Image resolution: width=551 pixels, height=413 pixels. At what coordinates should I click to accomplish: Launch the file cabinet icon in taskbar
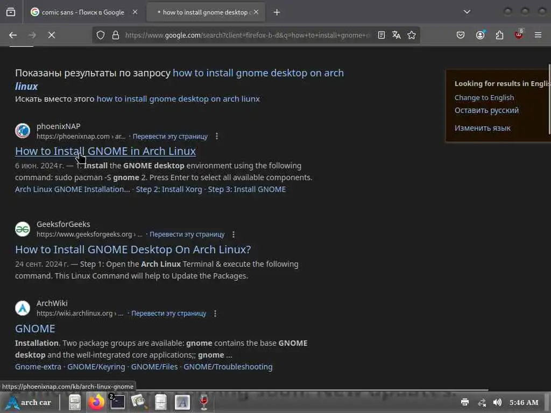pyautogui.click(x=74, y=402)
